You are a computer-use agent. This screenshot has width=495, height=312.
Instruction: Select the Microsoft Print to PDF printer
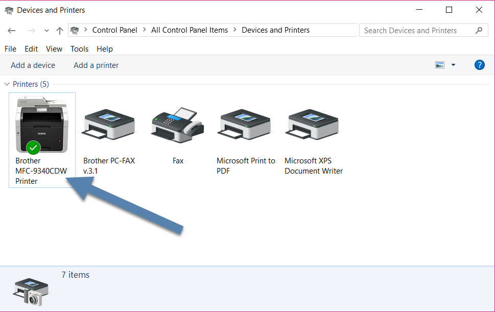click(245, 124)
